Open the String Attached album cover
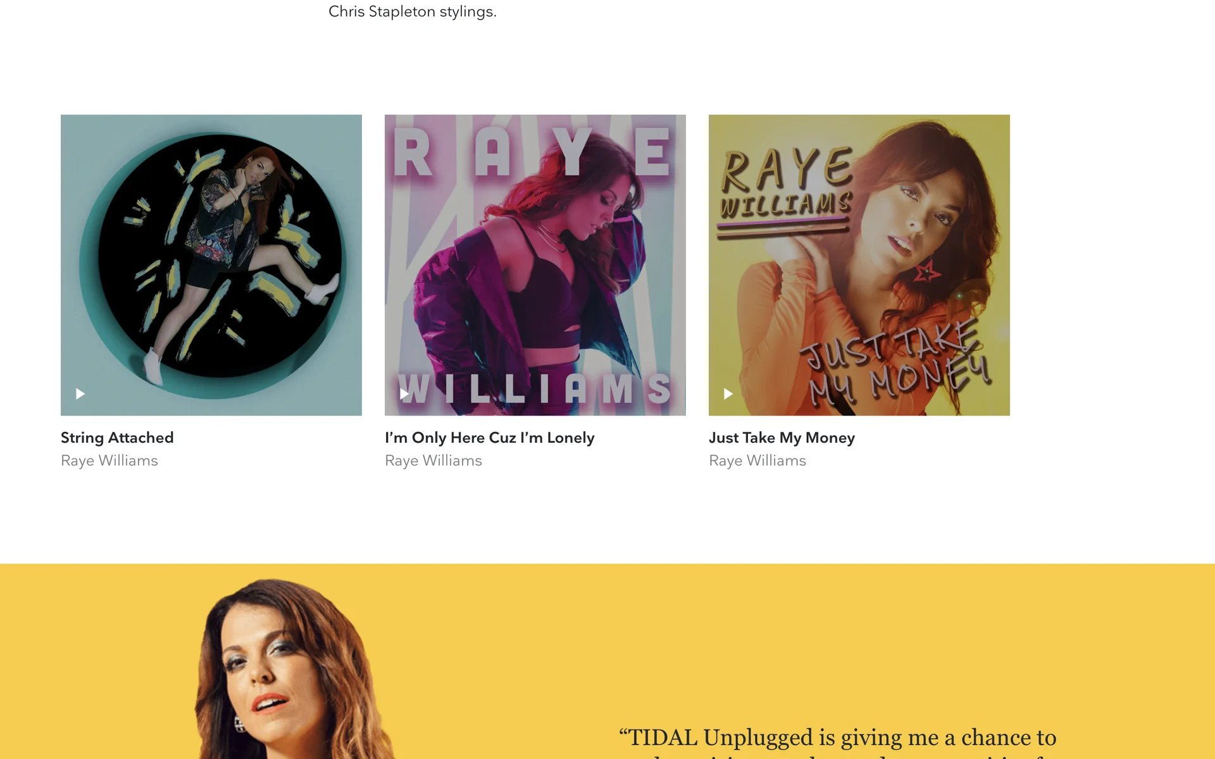This screenshot has height=759, width=1215. [x=211, y=265]
